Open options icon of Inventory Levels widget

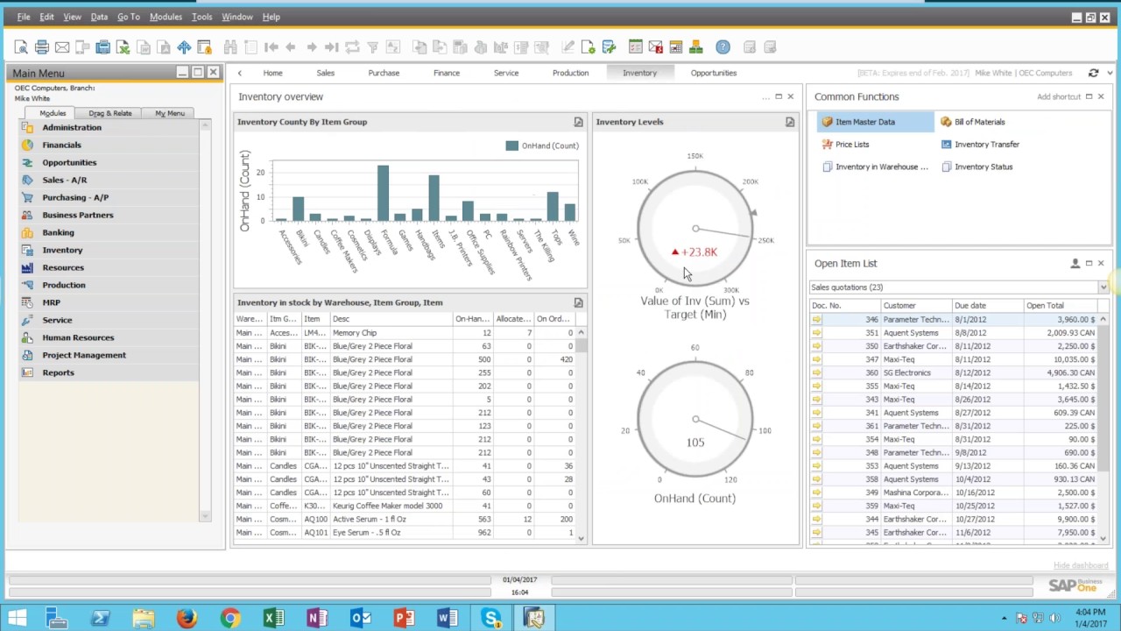pos(789,122)
